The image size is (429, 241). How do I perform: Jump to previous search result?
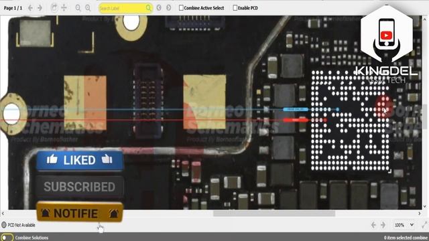pos(159,8)
